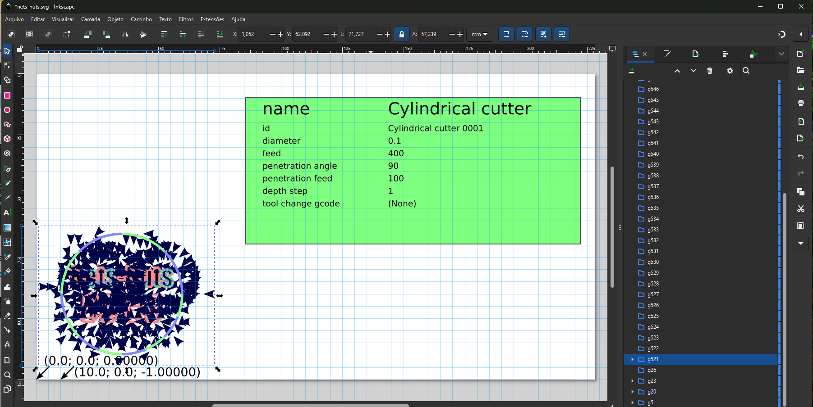813x407 pixels.
Task: Open the Caminho menu
Action: point(141,19)
